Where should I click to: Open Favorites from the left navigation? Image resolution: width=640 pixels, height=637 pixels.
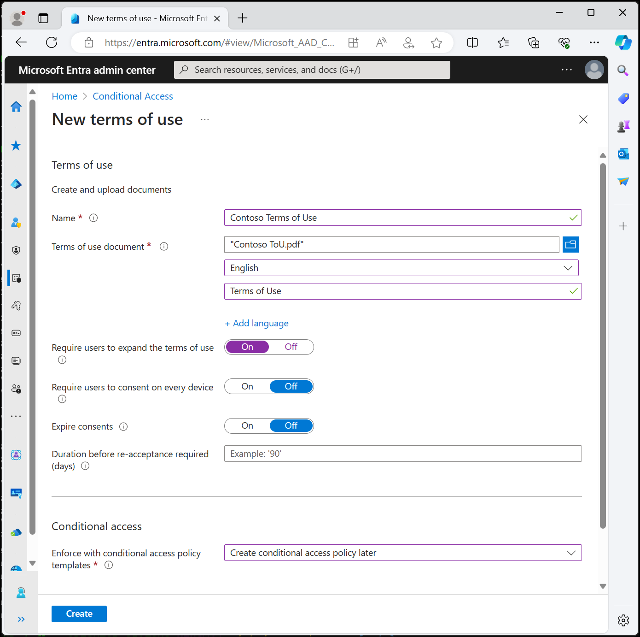pyautogui.click(x=16, y=146)
